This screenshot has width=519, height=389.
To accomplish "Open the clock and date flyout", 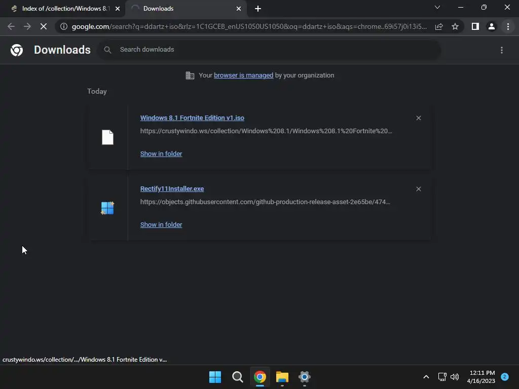I will coord(481,377).
